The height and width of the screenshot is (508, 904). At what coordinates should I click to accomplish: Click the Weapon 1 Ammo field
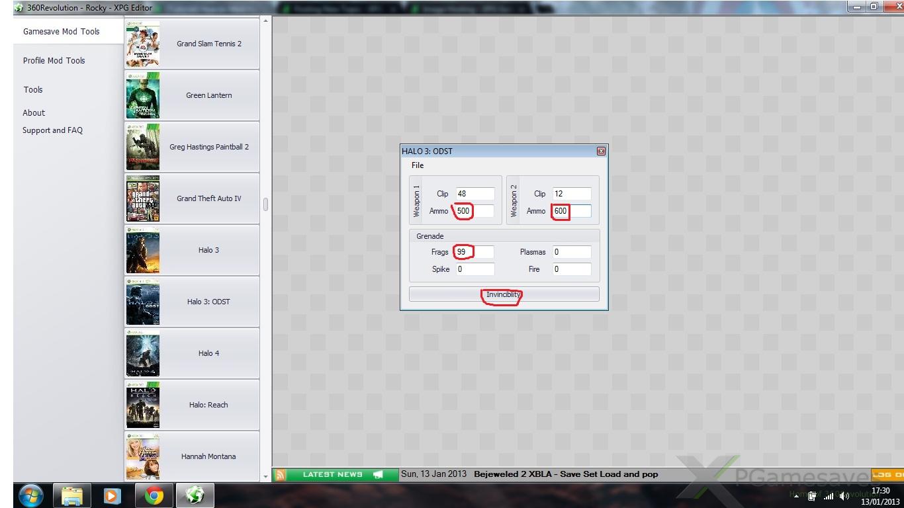[475, 211]
